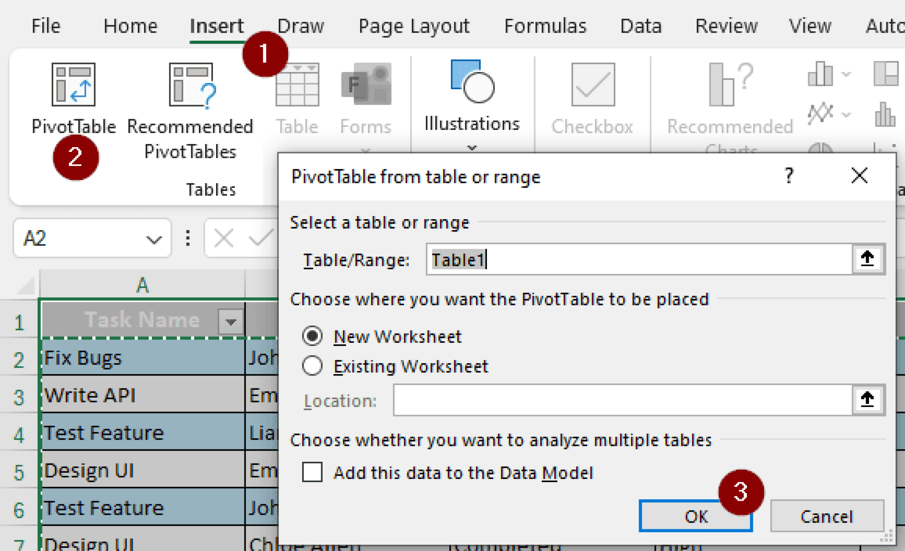
Task: Click the Table/Range collapse-dialog selector arrow
Action: click(867, 259)
